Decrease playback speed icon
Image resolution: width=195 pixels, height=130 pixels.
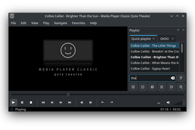click(103, 102)
